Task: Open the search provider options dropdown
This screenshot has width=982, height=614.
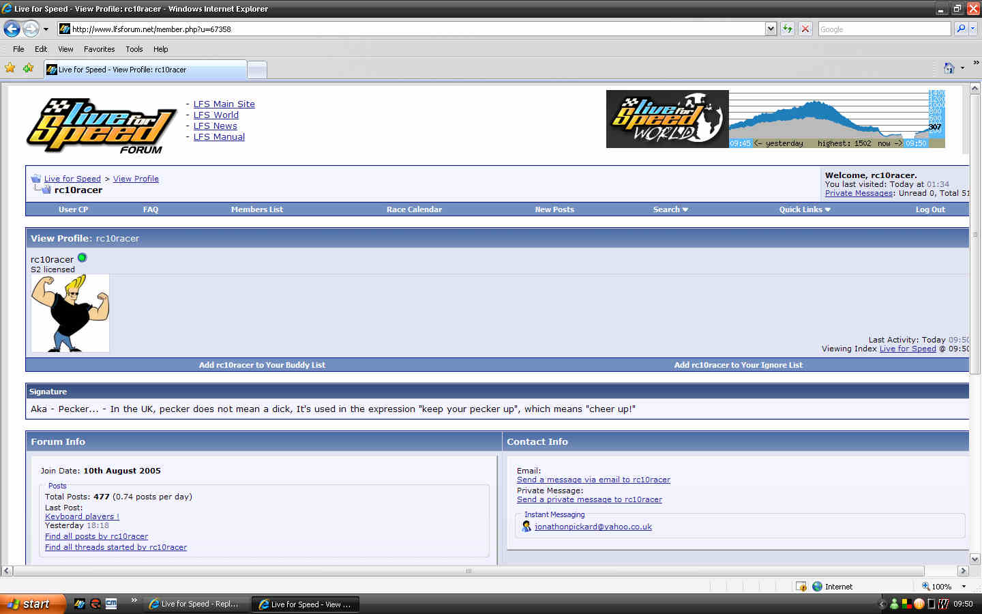Action: 973,29
